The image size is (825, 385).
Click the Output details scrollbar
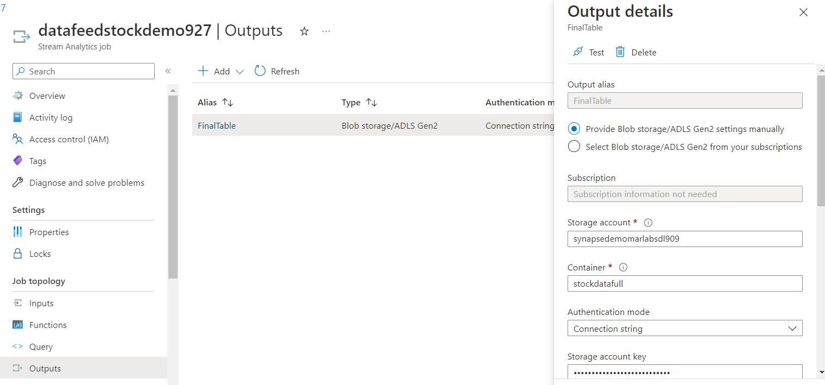point(820,136)
